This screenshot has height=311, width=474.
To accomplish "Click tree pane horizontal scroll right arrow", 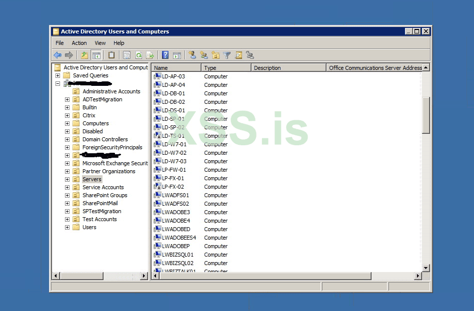I will coord(144,276).
